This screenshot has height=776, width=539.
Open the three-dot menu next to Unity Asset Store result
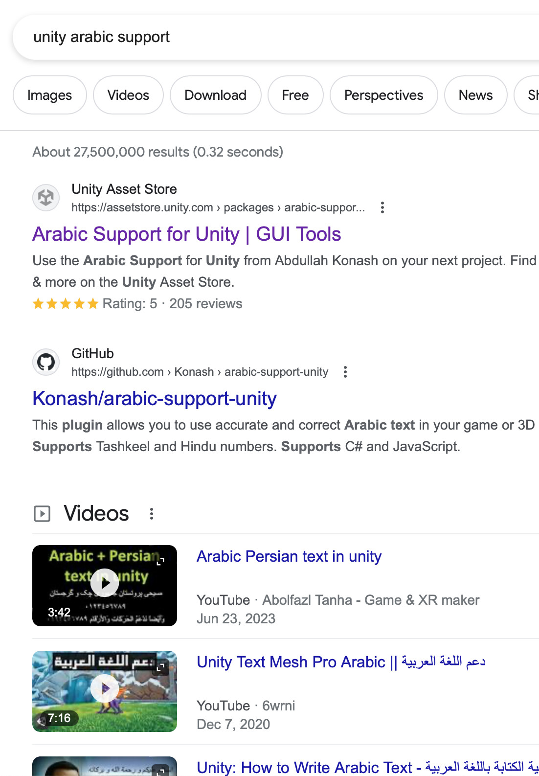coord(382,207)
